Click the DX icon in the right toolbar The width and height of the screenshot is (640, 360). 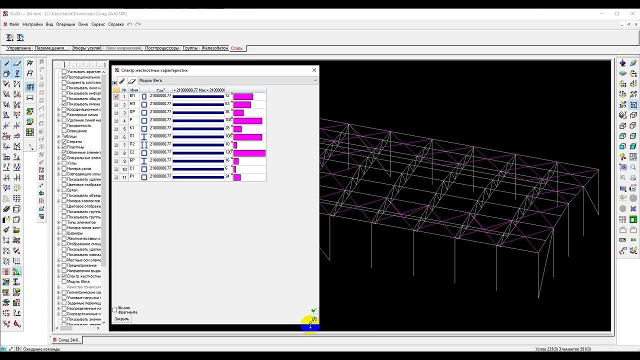pyautogui.click(x=633, y=240)
